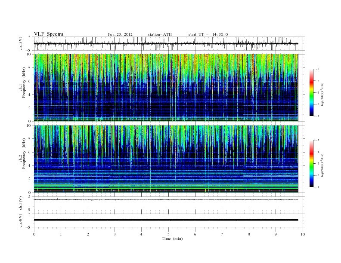
Task: Click inside the ch.2 spectrogram panel
Action: pyautogui.click(x=166, y=159)
